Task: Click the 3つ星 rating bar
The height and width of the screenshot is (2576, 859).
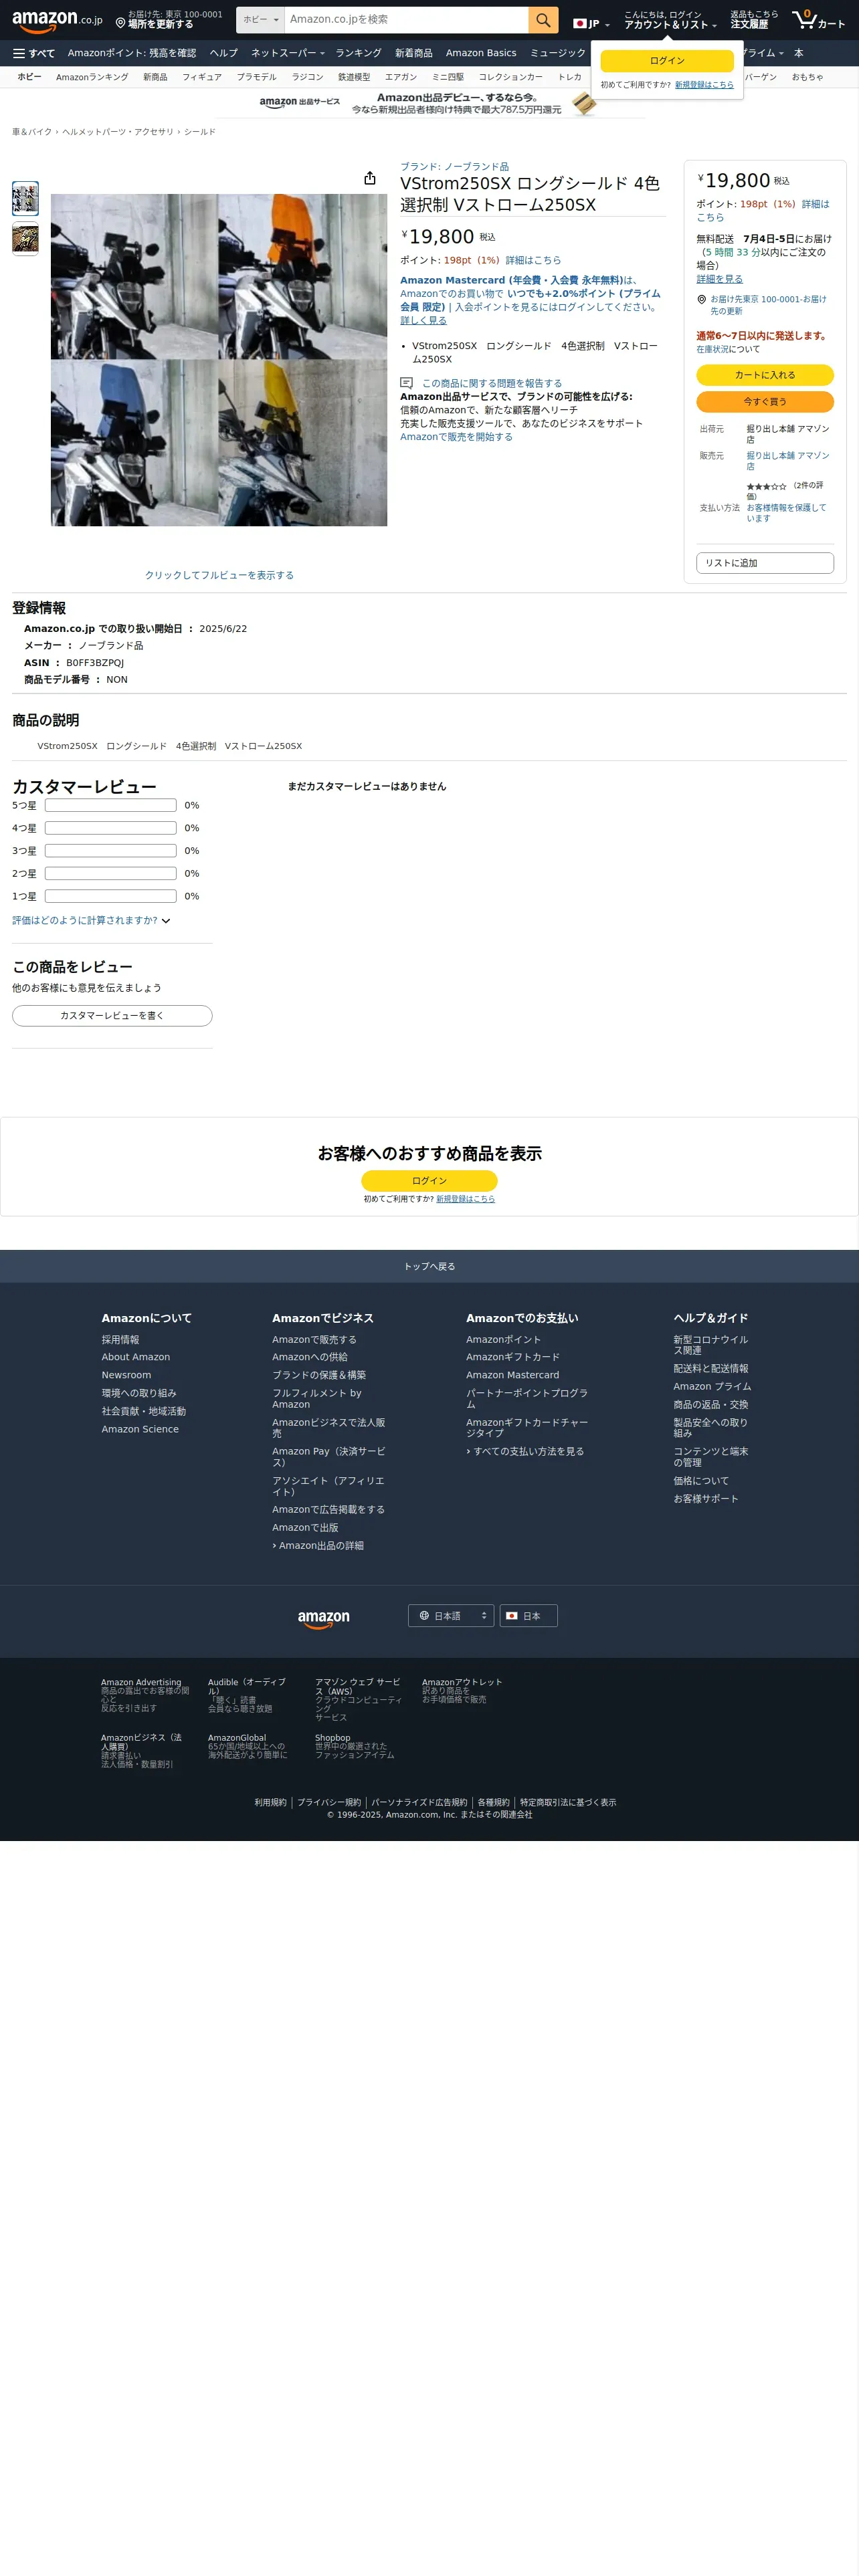Action: 111,851
